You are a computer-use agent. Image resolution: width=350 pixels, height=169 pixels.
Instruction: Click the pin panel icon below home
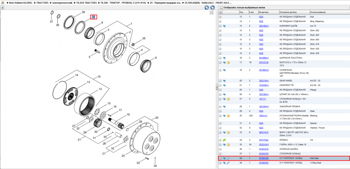[x=2, y=8]
